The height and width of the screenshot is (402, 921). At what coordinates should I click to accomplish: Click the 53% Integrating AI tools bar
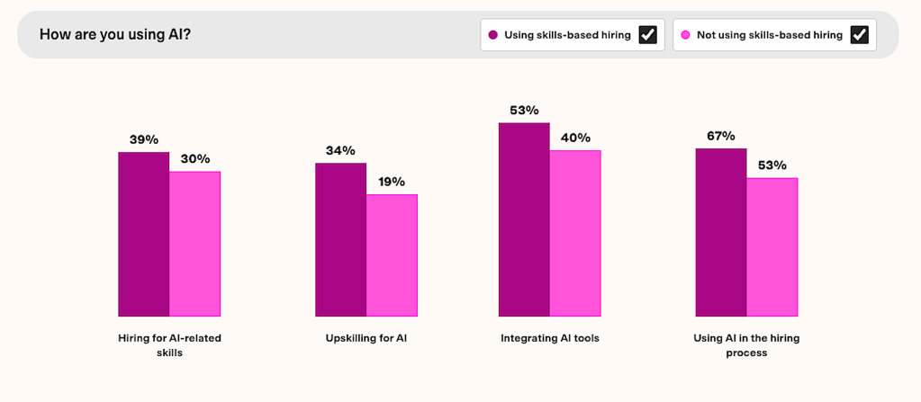coord(524,219)
